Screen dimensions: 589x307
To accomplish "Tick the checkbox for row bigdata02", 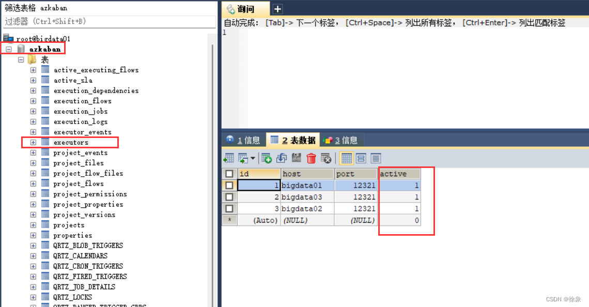I will [229, 209].
